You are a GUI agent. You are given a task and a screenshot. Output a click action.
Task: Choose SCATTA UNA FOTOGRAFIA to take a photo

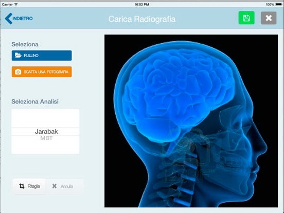42,72
